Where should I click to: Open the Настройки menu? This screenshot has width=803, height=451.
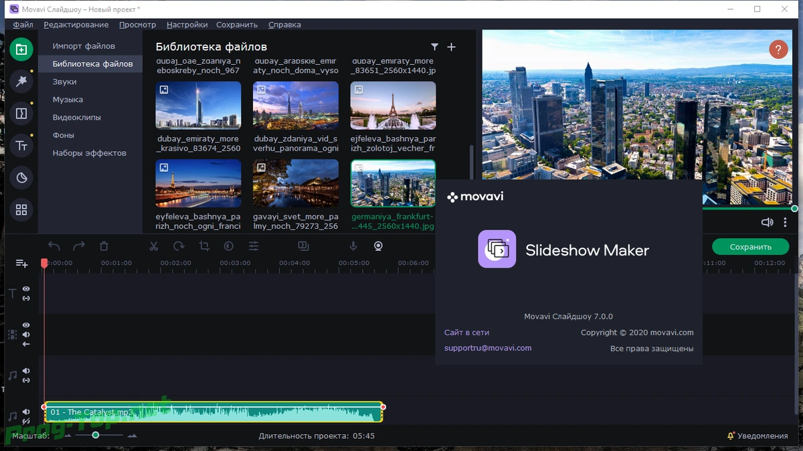(187, 25)
